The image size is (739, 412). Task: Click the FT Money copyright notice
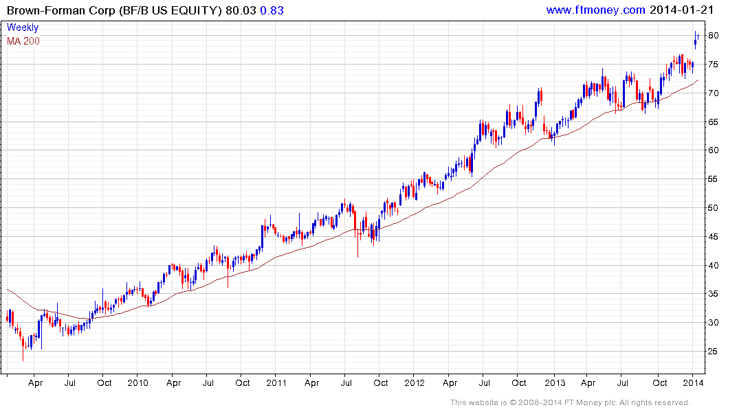click(x=570, y=402)
